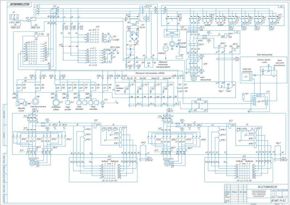The image size is (290, 205).
Task: Select the VD5 diode symbol
Action: coord(125,91)
